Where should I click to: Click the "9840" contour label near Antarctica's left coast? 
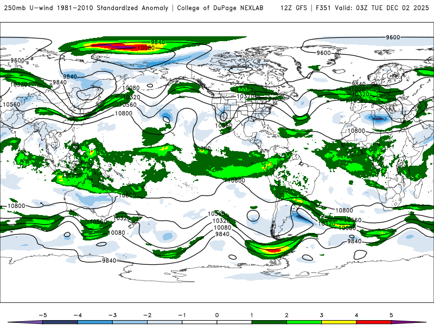tap(109, 261)
